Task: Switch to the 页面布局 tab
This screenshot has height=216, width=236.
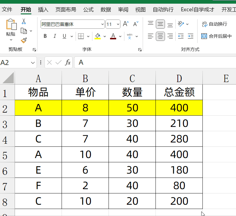Action: [x=66, y=9]
